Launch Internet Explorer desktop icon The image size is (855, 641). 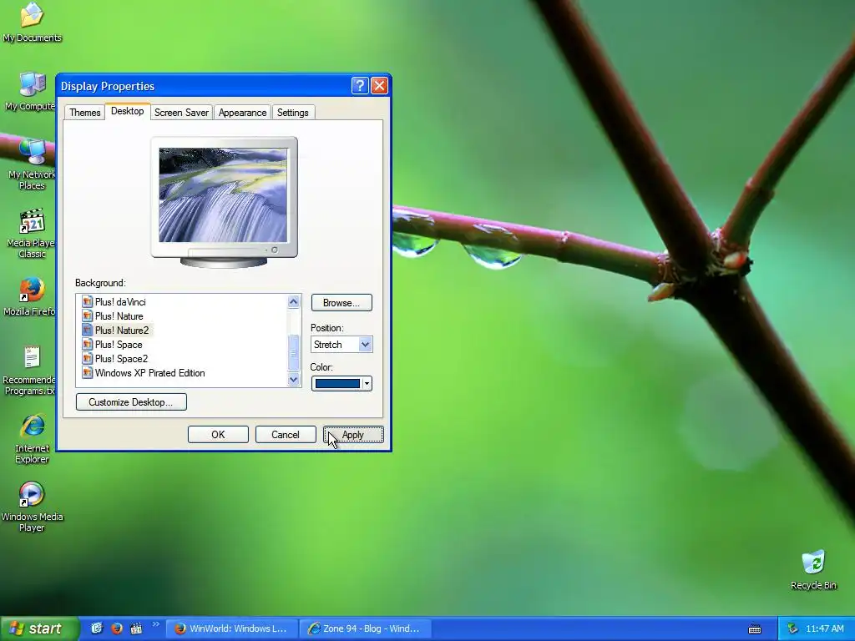point(32,439)
